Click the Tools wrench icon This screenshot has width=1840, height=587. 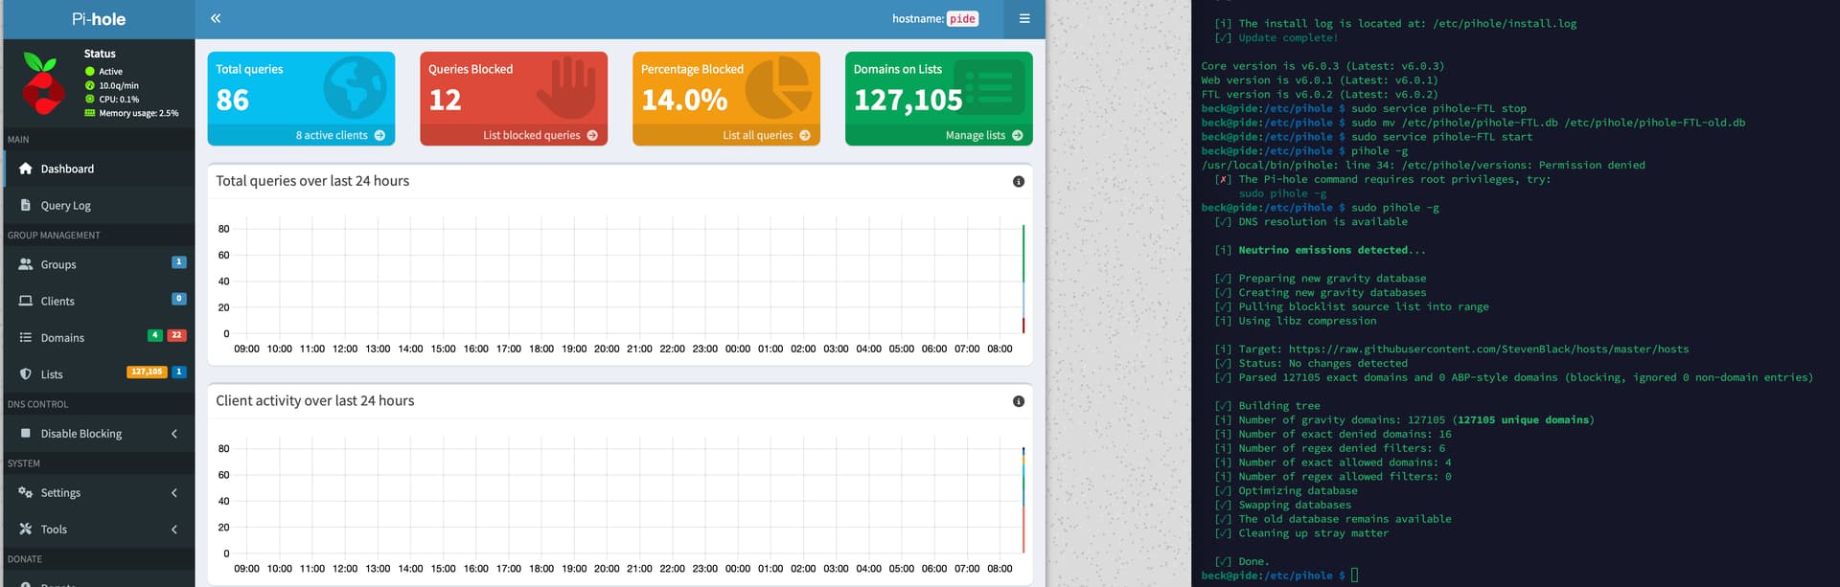click(x=26, y=529)
